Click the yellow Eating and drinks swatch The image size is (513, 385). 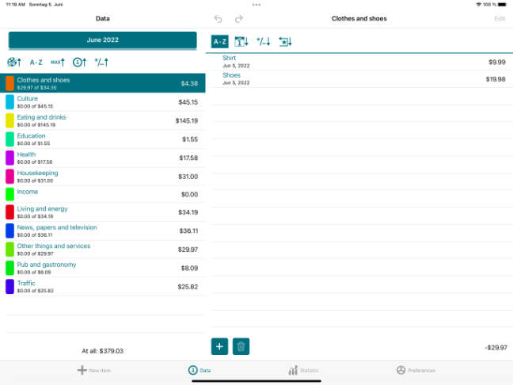point(9,120)
